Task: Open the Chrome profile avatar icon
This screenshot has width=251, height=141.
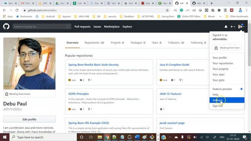Action: 240,10
